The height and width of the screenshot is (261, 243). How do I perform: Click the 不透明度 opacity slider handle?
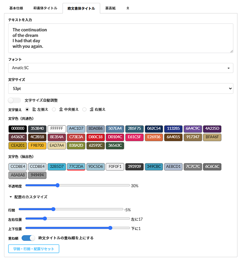pos(58,186)
